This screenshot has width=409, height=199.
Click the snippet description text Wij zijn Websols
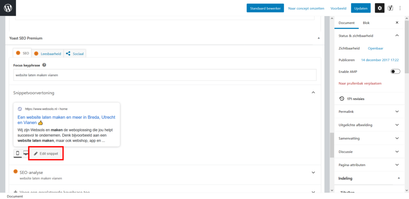click(x=65, y=135)
